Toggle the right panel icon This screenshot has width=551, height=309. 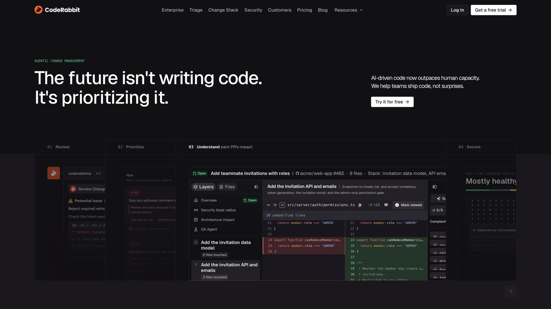(434, 187)
